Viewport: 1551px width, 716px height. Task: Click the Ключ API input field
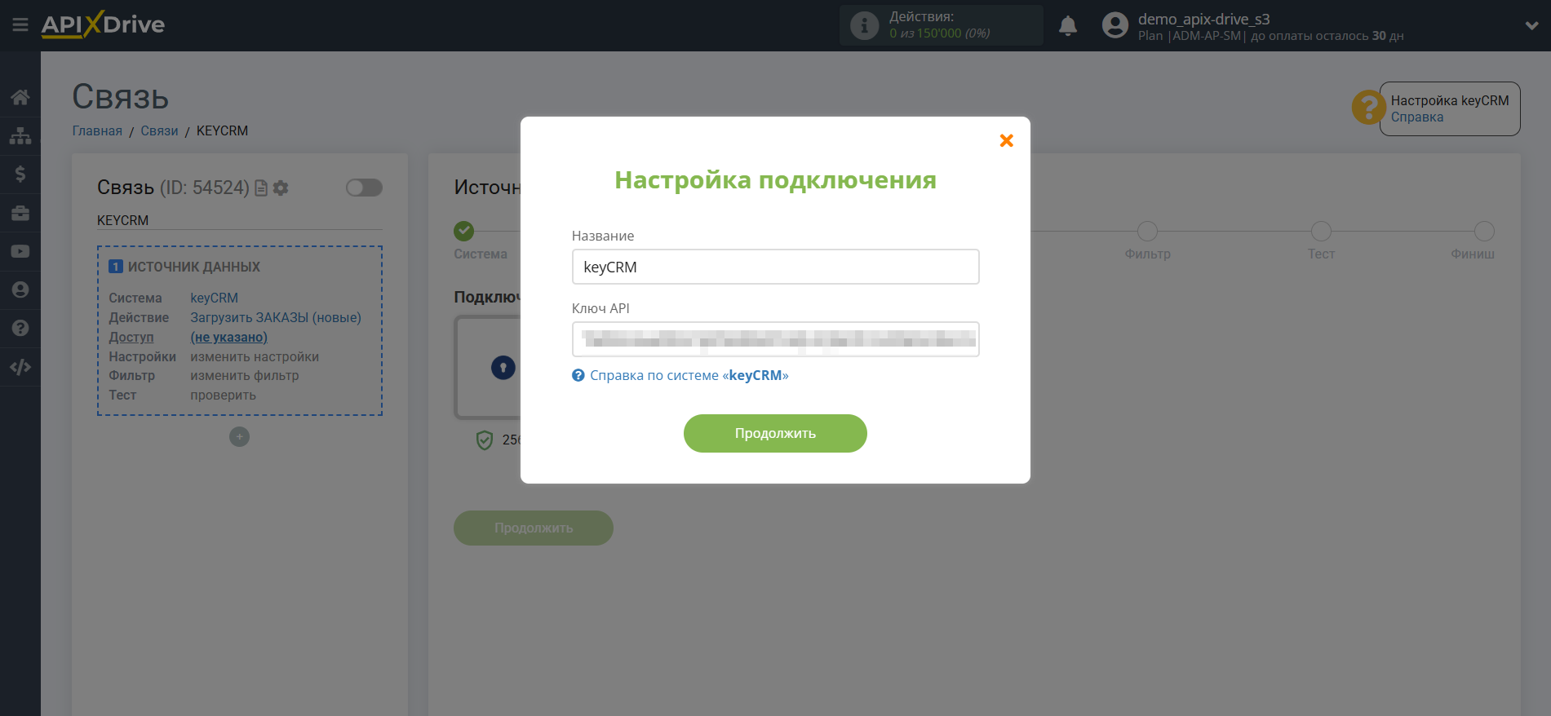pyautogui.click(x=775, y=339)
